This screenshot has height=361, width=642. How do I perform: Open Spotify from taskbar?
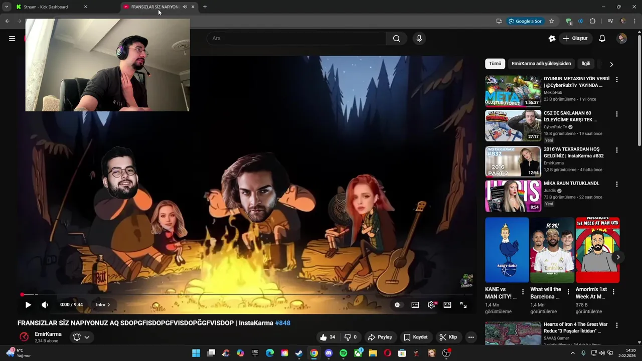[343, 353]
